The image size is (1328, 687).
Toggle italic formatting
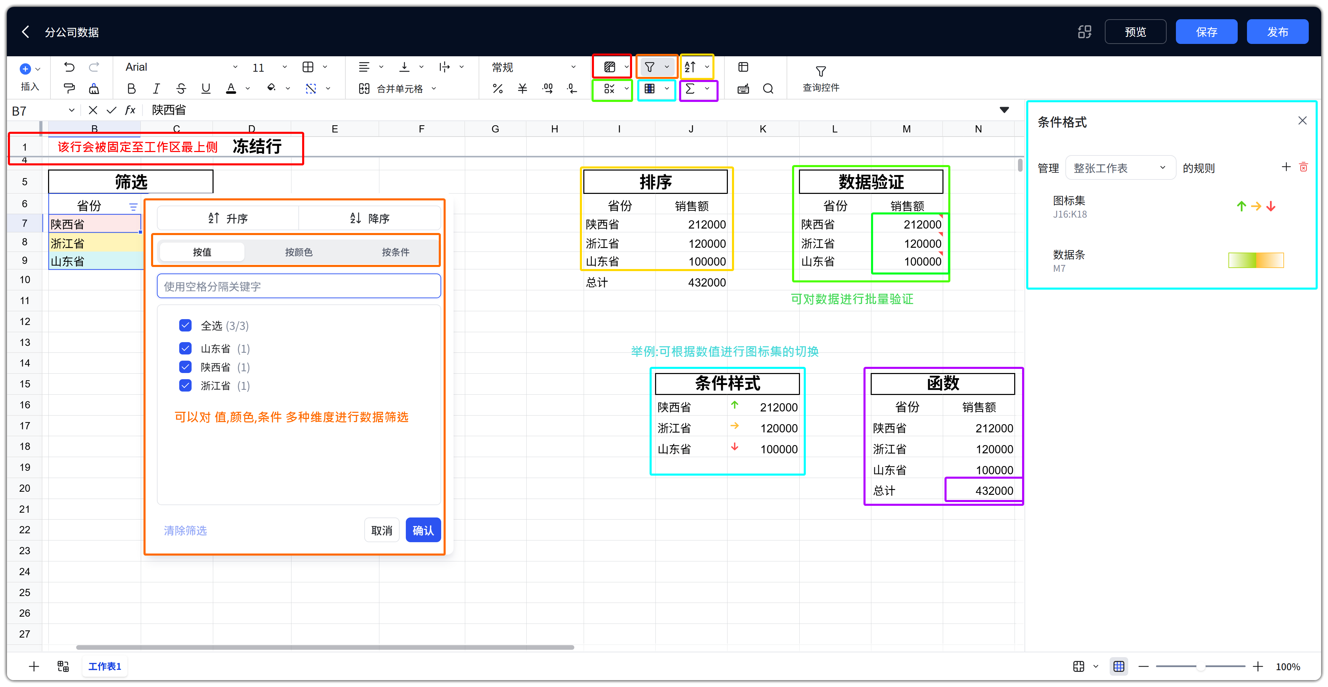click(156, 89)
